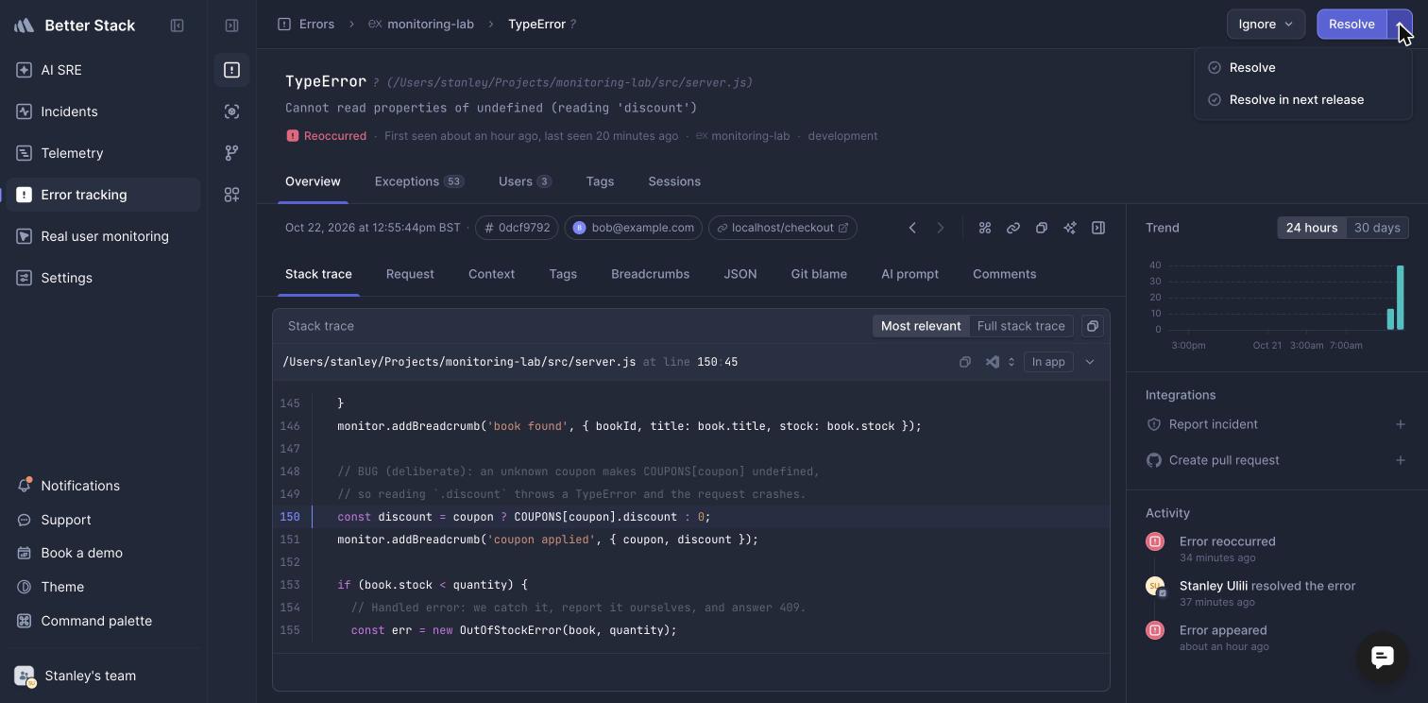Open the support chat bubble

click(1383, 657)
